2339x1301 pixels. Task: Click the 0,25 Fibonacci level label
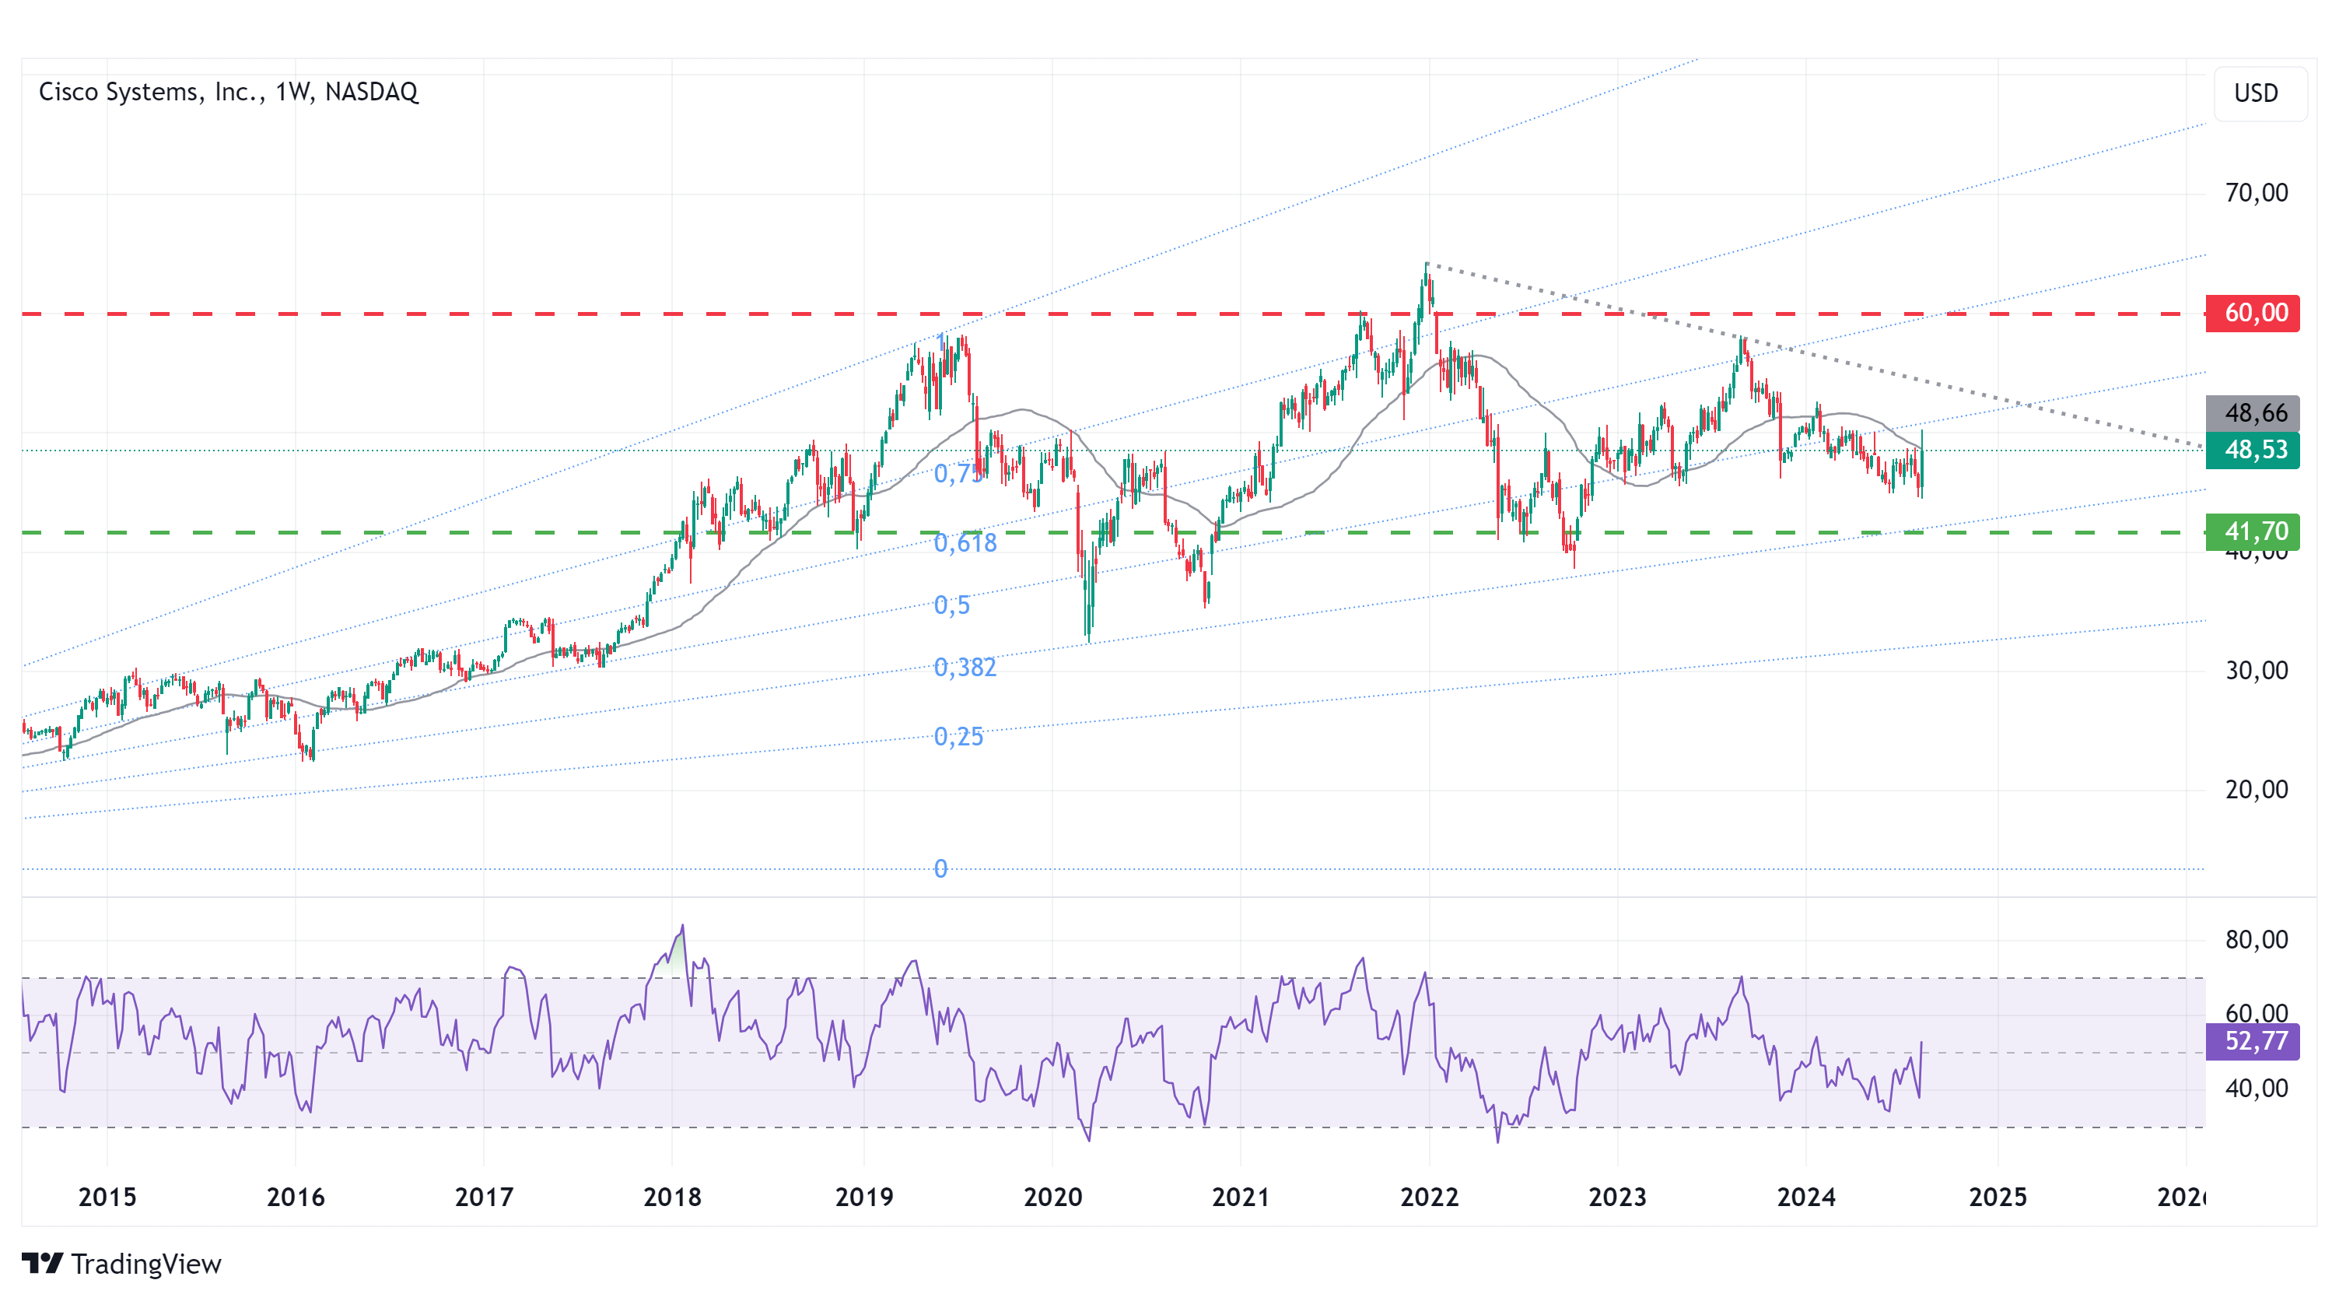click(x=959, y=737)
